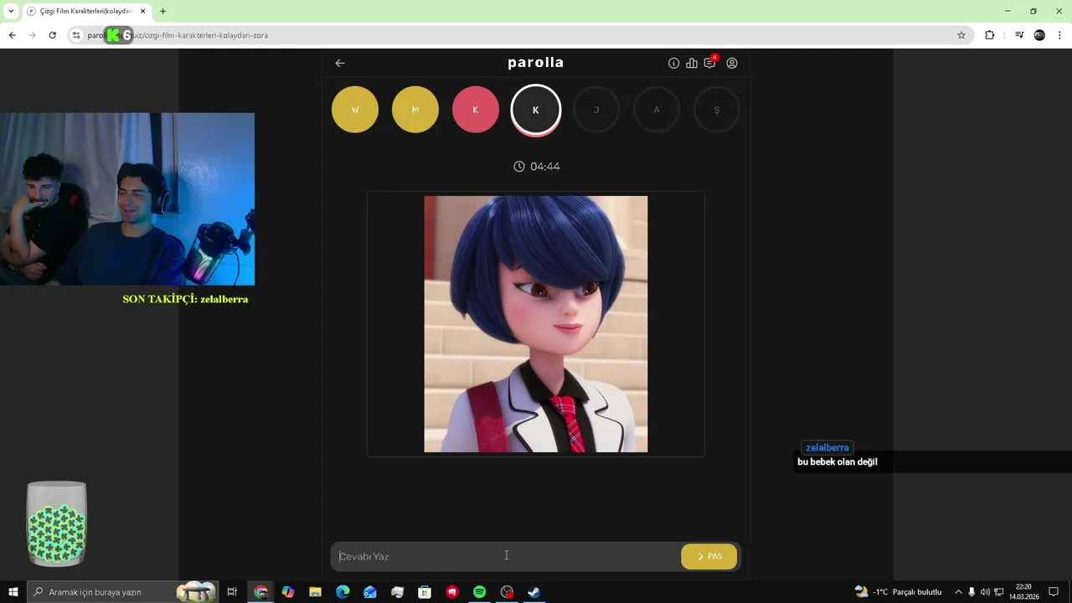Open the weather widget Parçalı bulutlu
The height and width of the screenshot is (603, 1072).
pyautogui.click(x=898, y=592)
